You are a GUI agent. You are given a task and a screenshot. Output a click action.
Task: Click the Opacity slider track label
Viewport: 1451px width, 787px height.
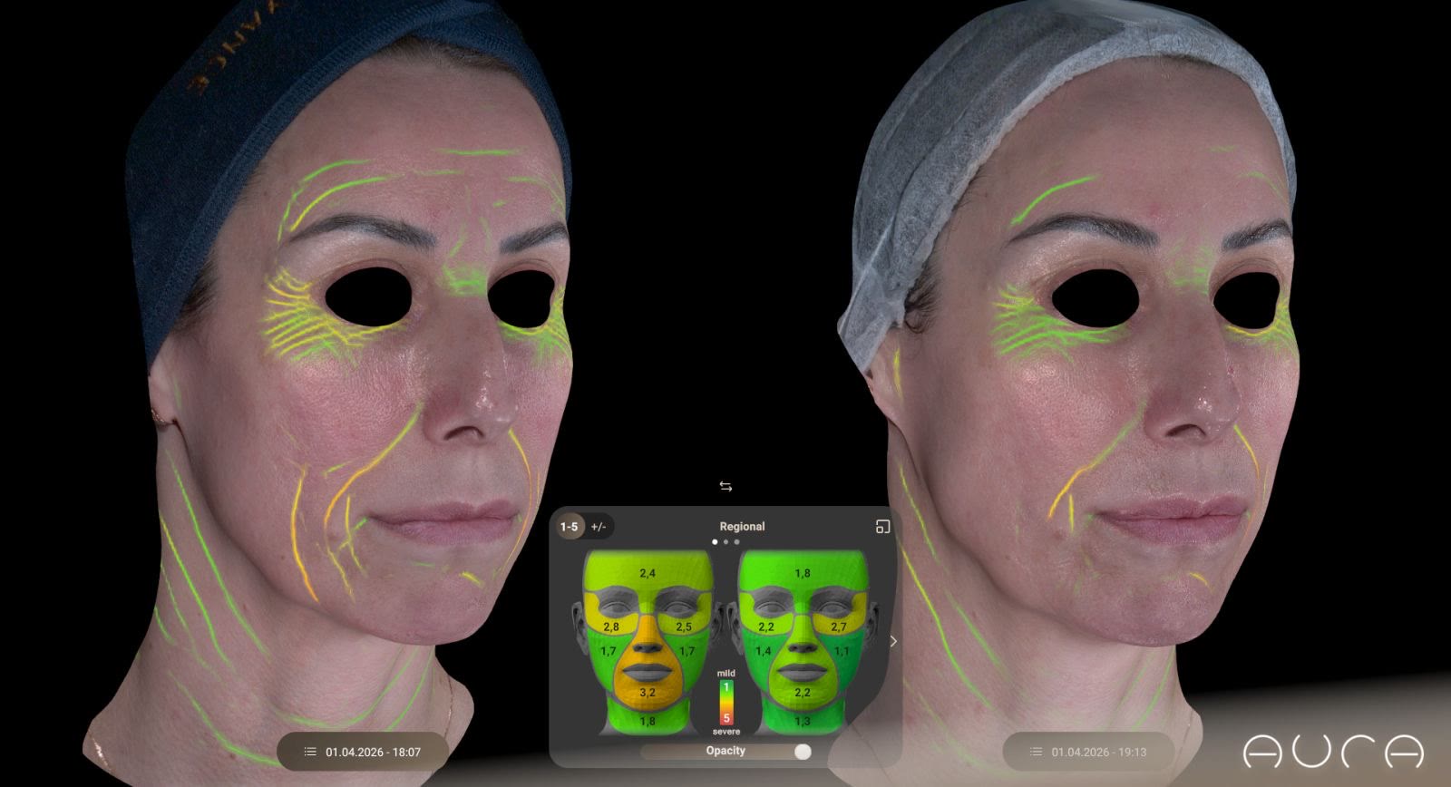tap(725, 751)
